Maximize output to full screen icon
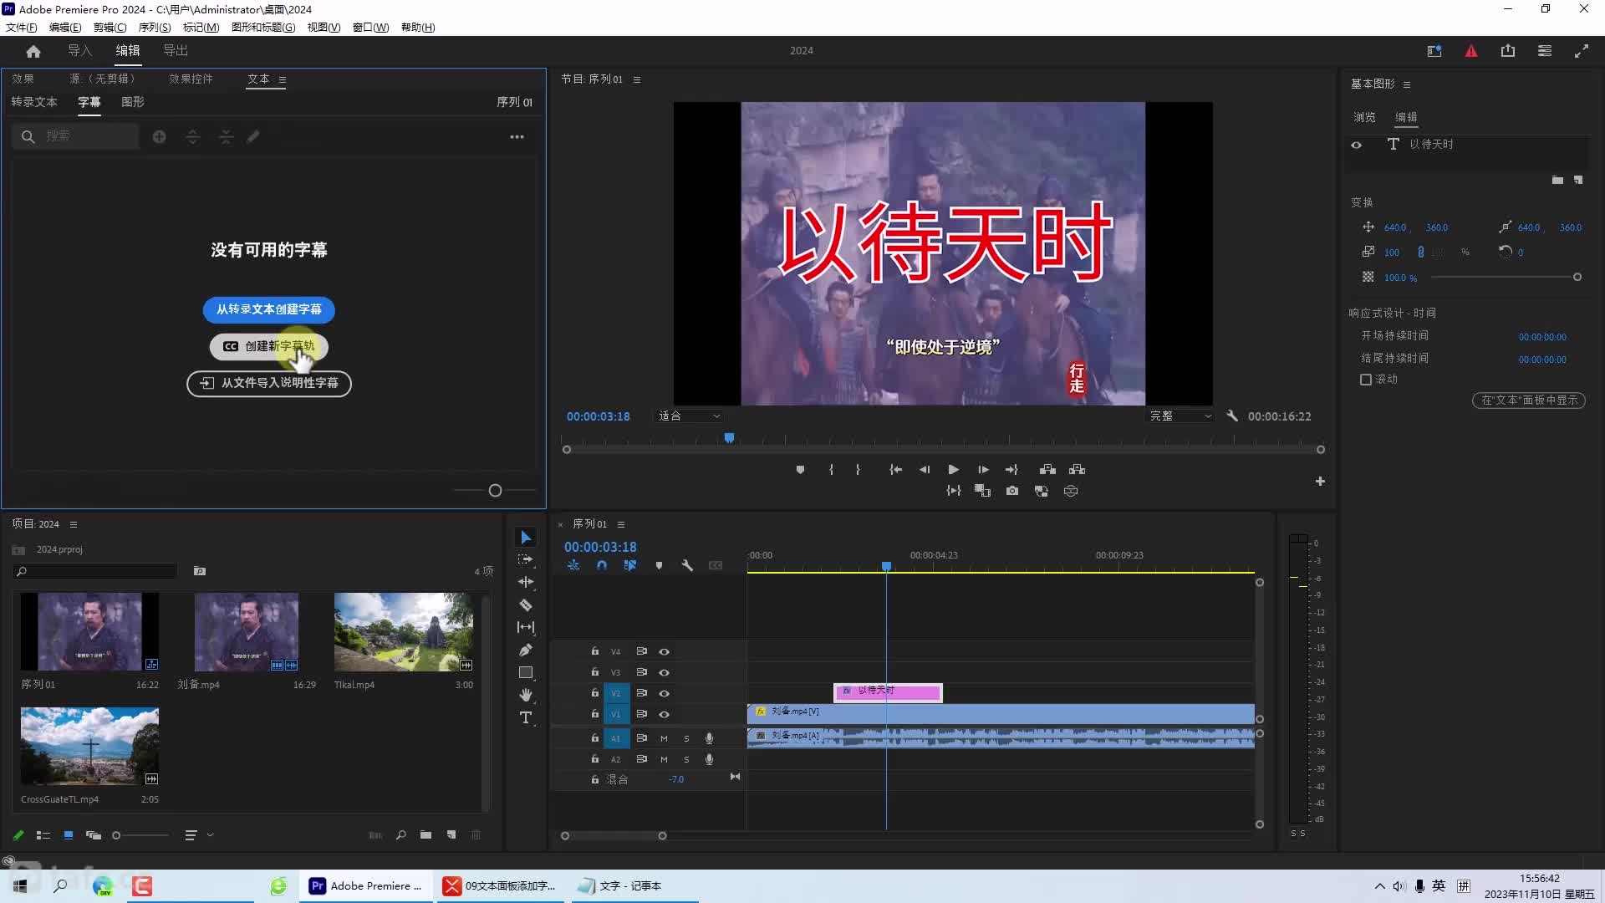This screenshot has height=903, width=1605. point(1582,51)
